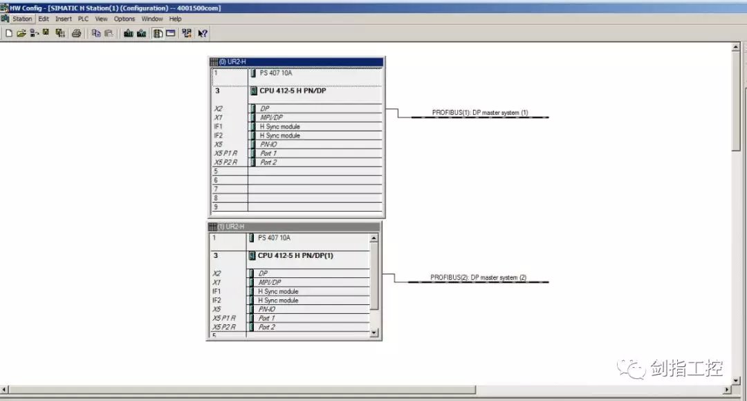Click the Open folder toolbar icon
The image size is (747, 401).
(21, 32)
